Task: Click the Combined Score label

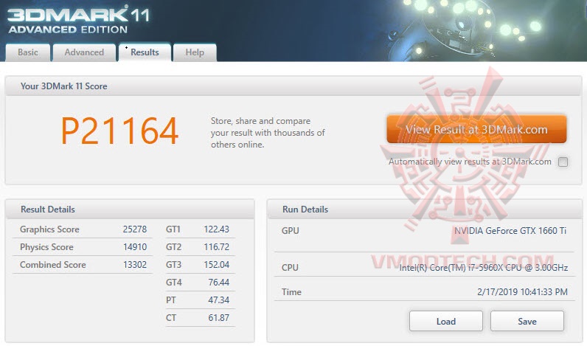Action: point(53,264)
